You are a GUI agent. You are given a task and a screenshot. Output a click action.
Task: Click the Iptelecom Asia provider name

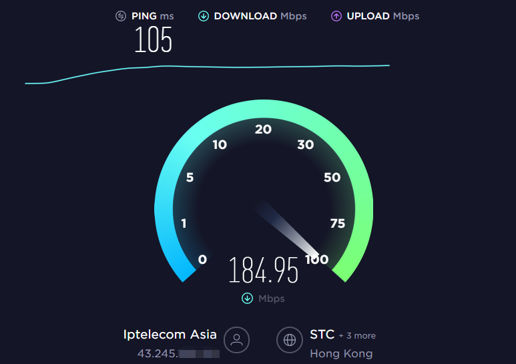tap(170, 335)
